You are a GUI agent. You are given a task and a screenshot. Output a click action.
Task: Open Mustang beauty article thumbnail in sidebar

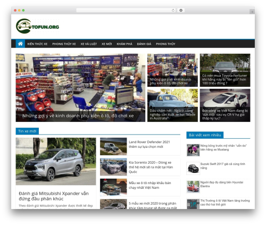193,150
